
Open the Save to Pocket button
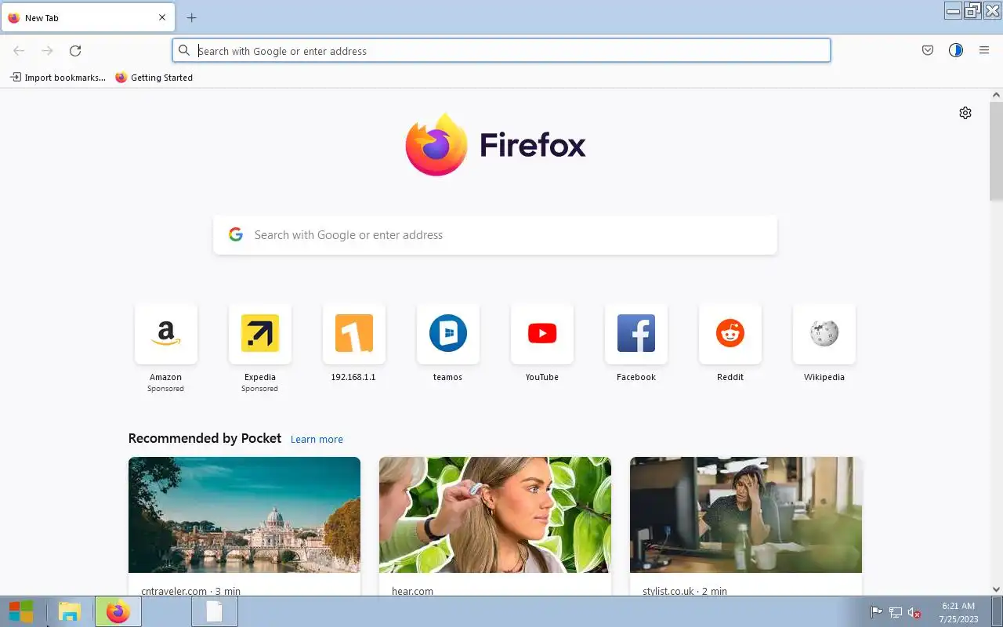click(928, 51)
